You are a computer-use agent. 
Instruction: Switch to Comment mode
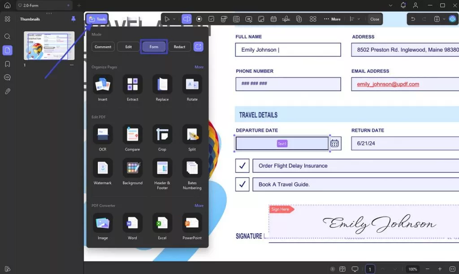pos(103,46)
